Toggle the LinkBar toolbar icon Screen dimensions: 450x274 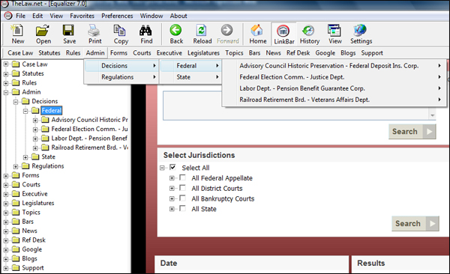click(x=283, y=31)
